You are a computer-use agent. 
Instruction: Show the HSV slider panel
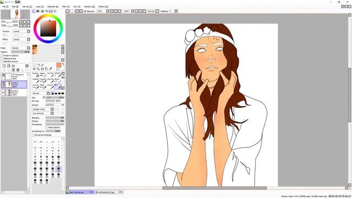click(x=42, y=11)
